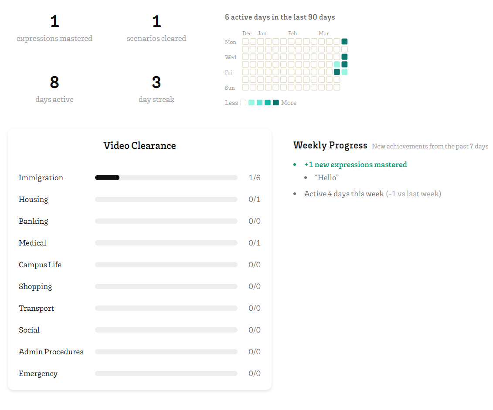
Task: Click the dark green Monday heatmap cell
Action: 344,42
